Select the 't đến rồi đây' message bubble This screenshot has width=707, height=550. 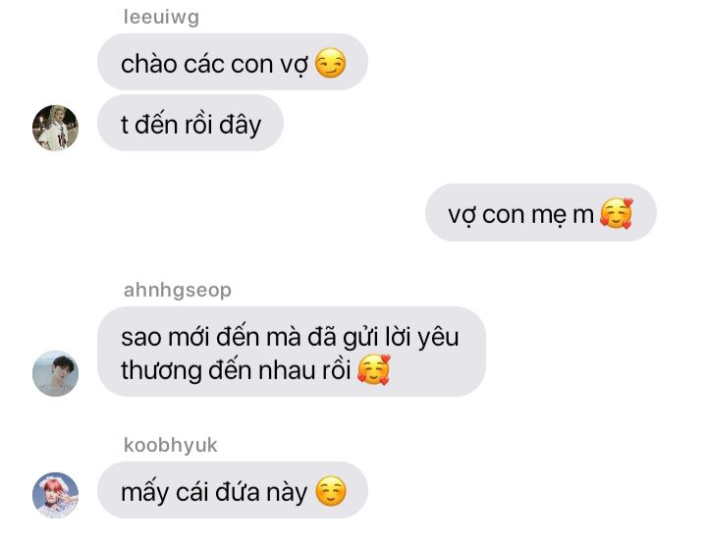tap(190, 123)
